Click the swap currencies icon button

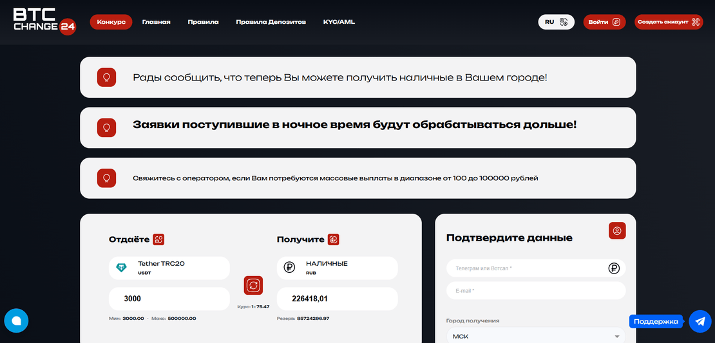click(x=253, y=285)
